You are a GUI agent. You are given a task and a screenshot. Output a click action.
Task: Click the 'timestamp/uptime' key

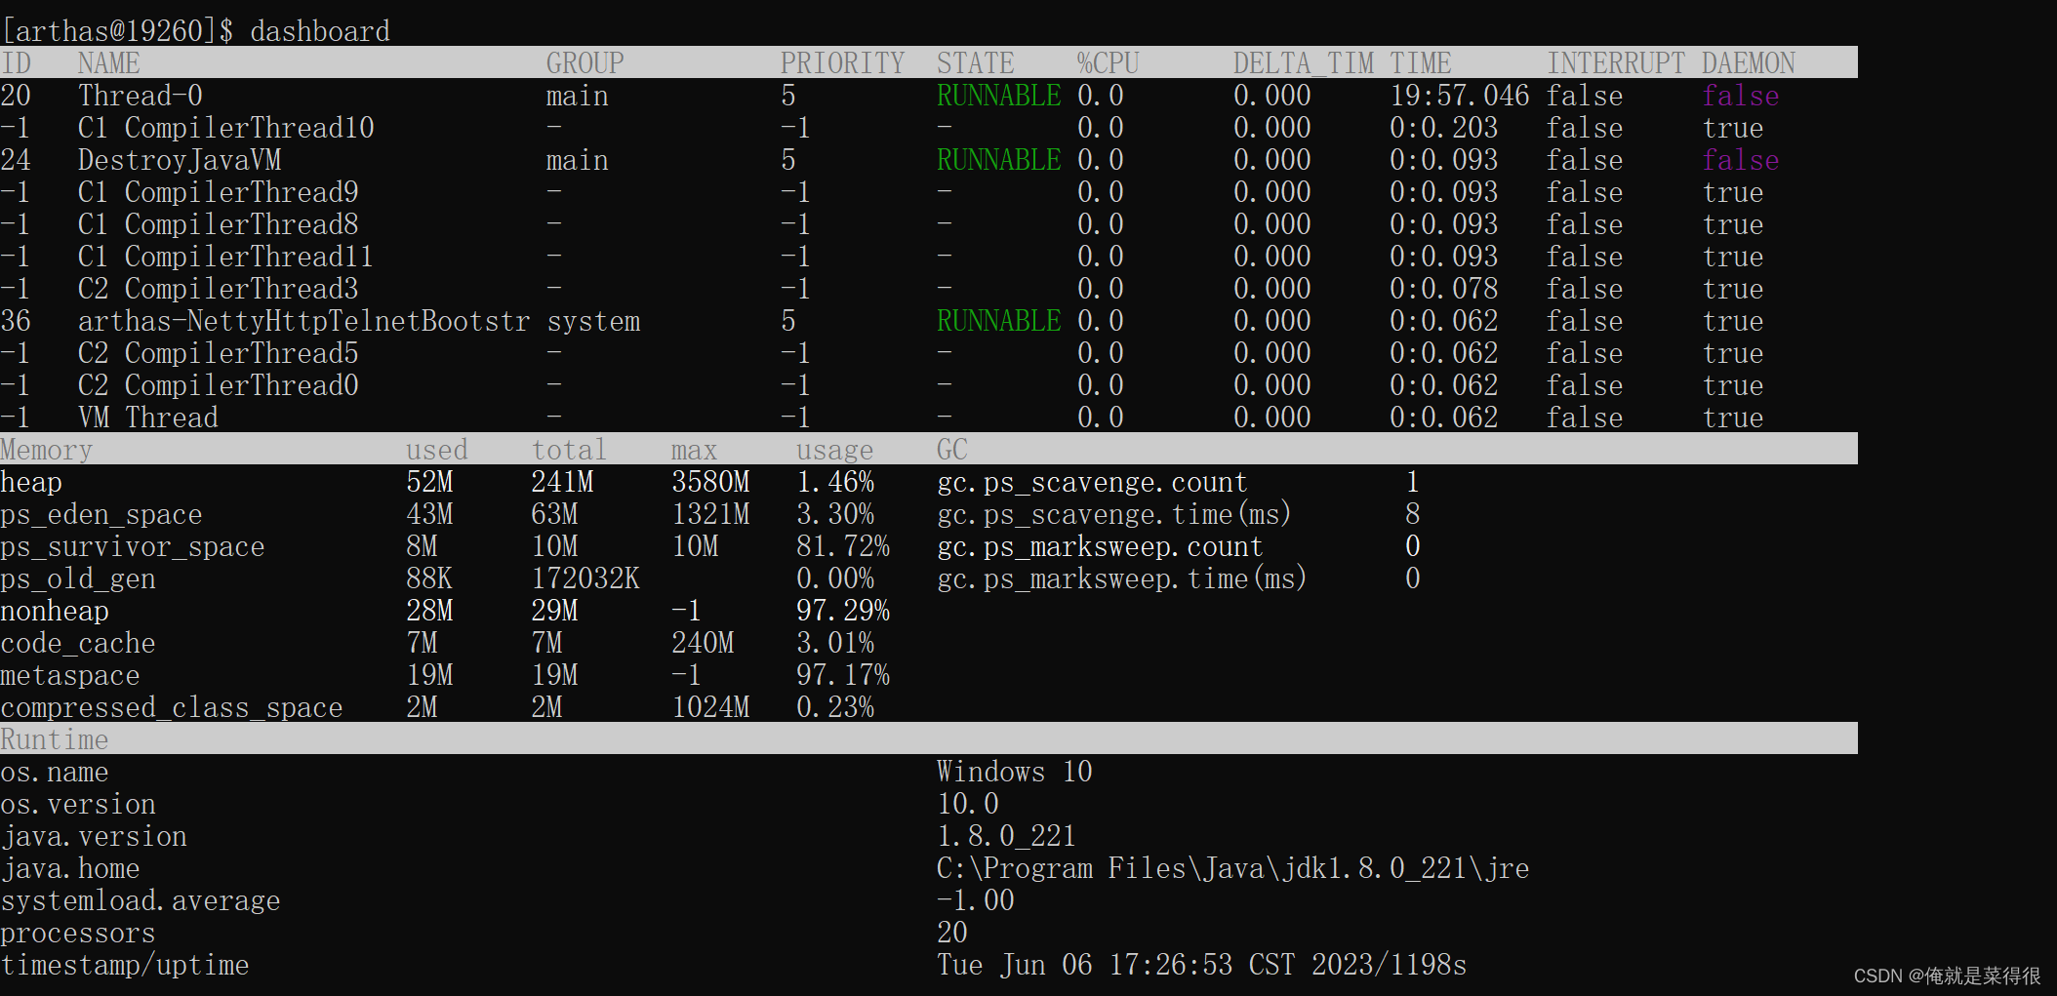125,965
